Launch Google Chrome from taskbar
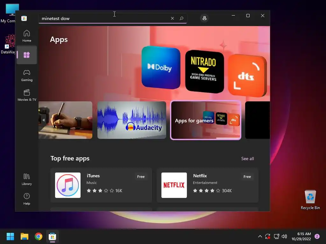This screenshot has height=244, width=326. click(39, 236)
